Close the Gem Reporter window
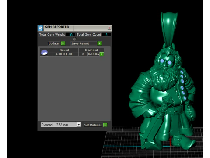Screen dimensions: 210x158 click(x=109, y=28)
